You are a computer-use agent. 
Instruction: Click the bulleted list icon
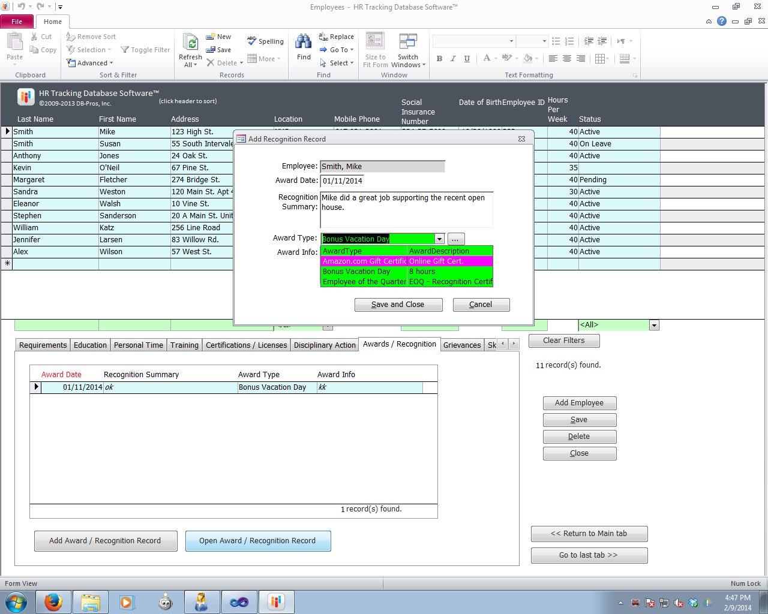tap(556, 41)
